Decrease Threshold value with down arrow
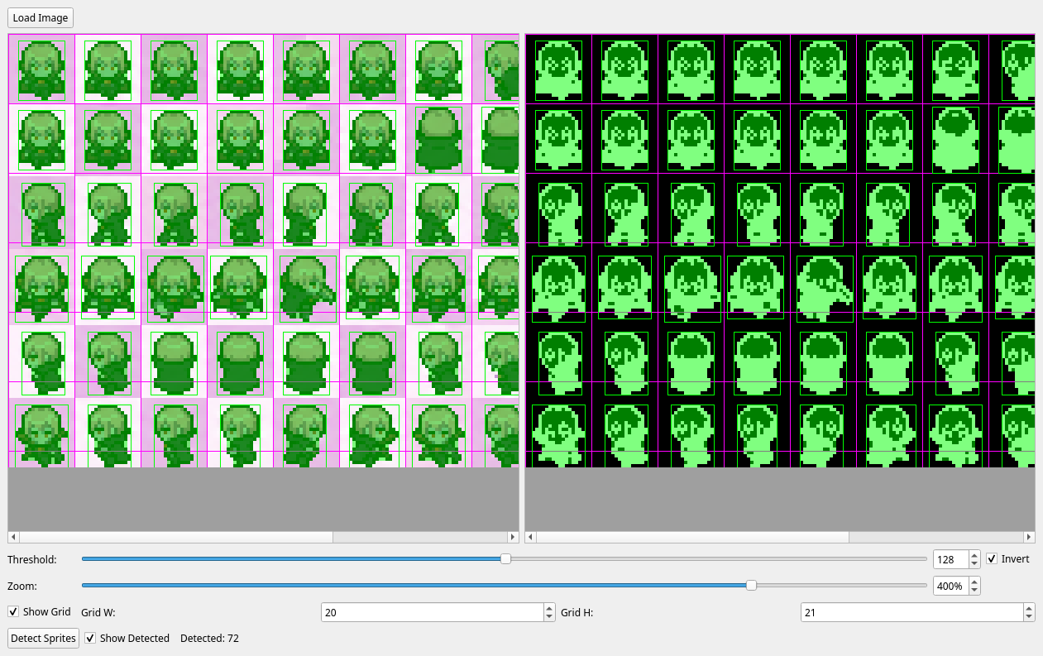The image size is (1043, 656). pos(974,563)
